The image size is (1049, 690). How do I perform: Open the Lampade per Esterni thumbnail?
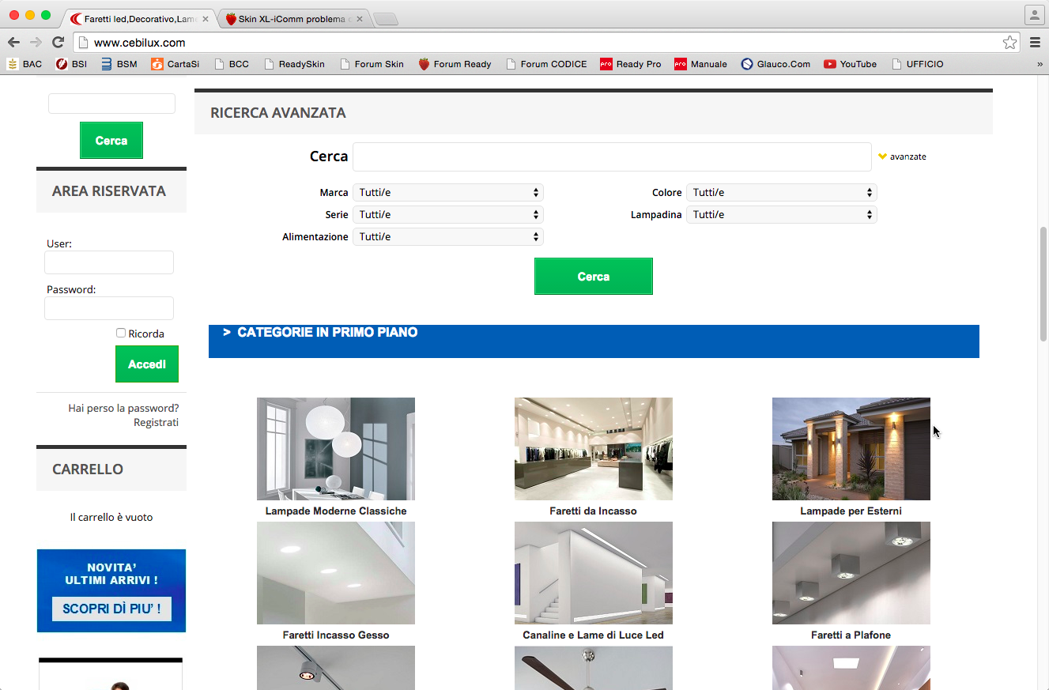click(851, 449)
